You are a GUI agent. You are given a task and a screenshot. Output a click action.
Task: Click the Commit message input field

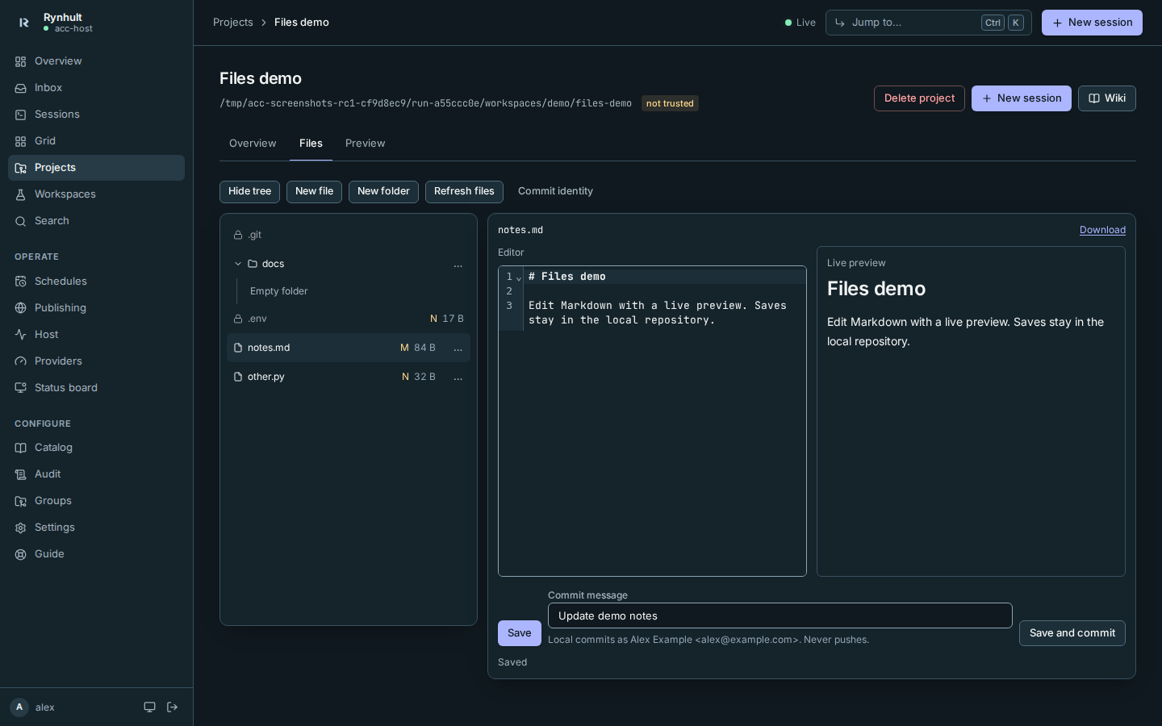coord(780,615)
